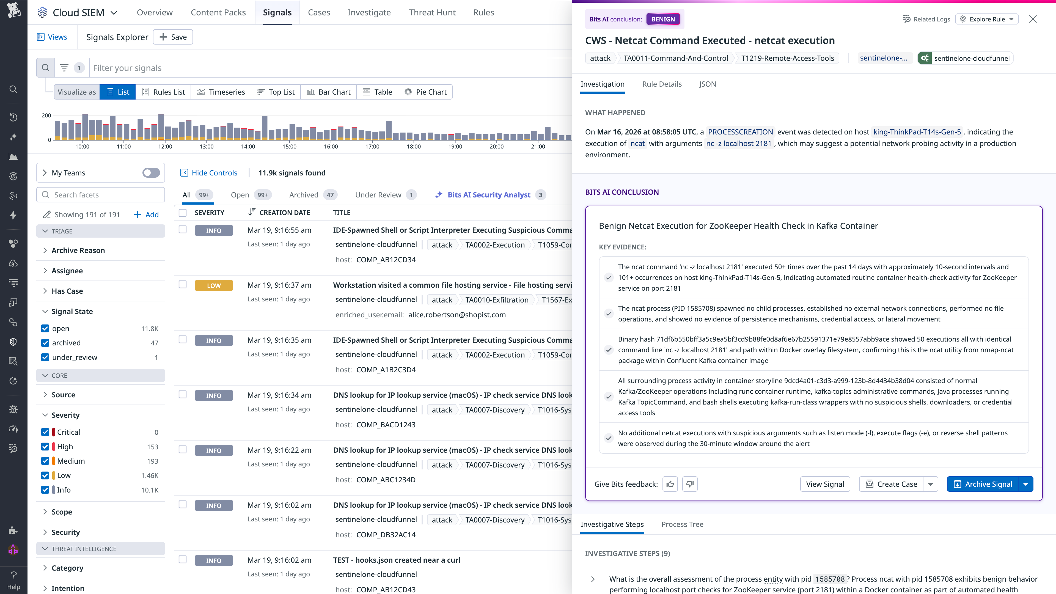Click the Filter your signals input field
This screenshot has width=1056, height=594.
pyautogui.click(x=287, y=68)
